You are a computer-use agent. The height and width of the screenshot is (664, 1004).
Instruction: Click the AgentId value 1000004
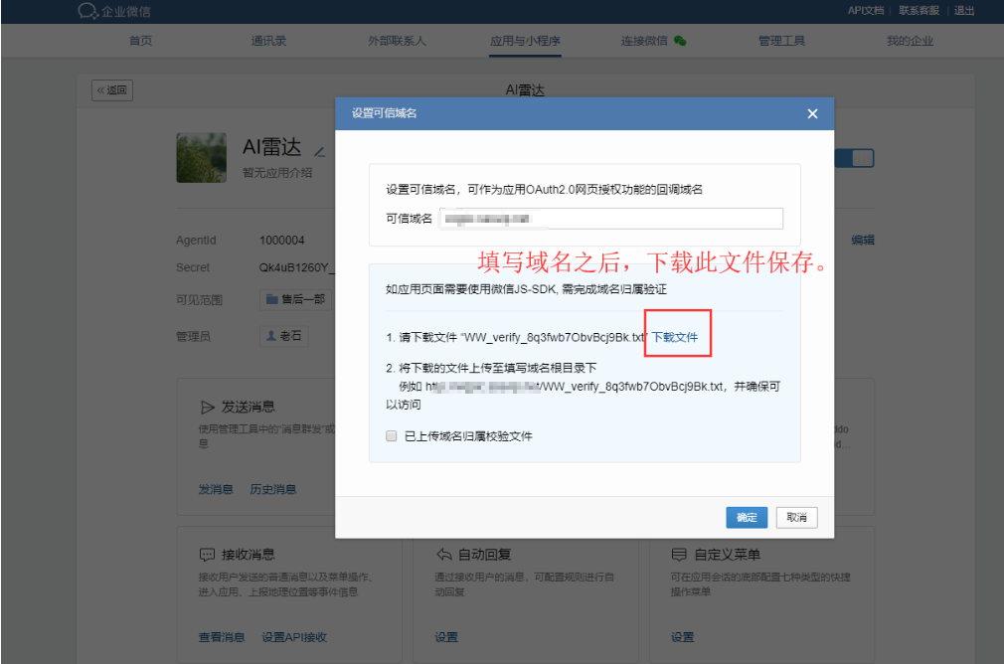[281, 241]
